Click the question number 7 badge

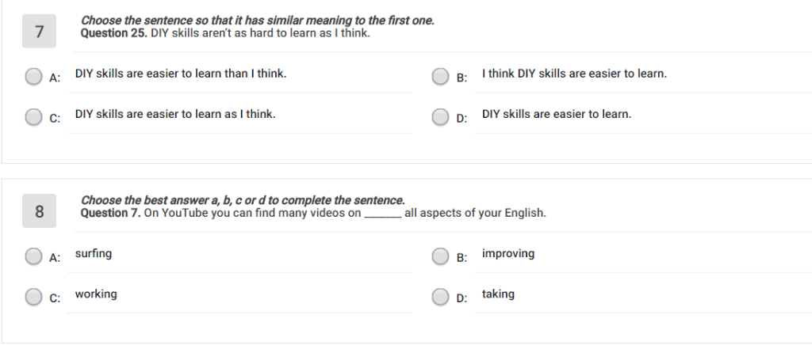(x=40, y=32)
